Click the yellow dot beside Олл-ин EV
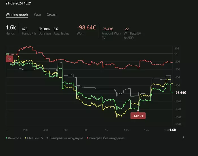 pos(26,138)
